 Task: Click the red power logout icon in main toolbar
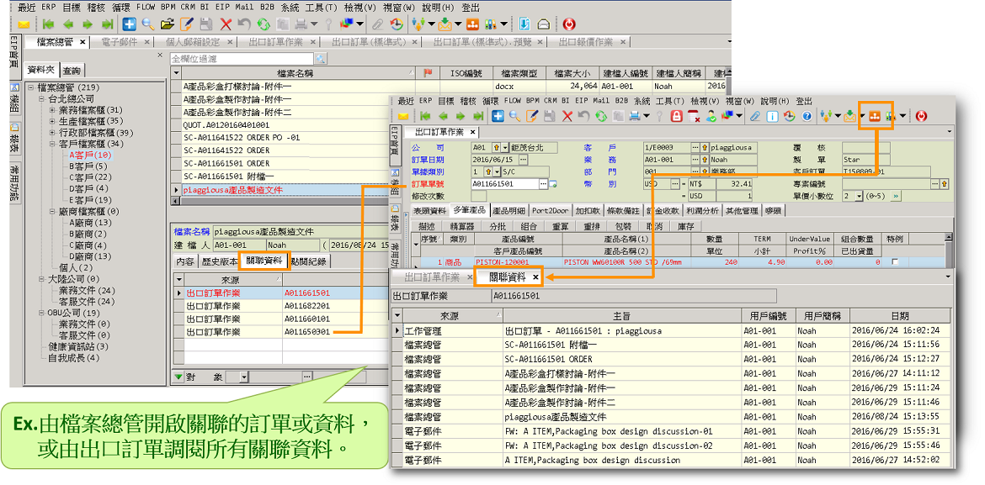coord(570,24)
